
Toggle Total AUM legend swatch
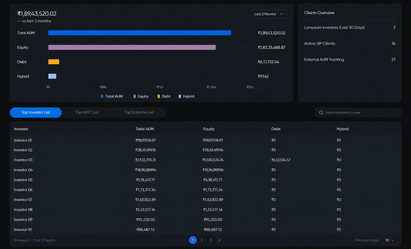point(102,97)
